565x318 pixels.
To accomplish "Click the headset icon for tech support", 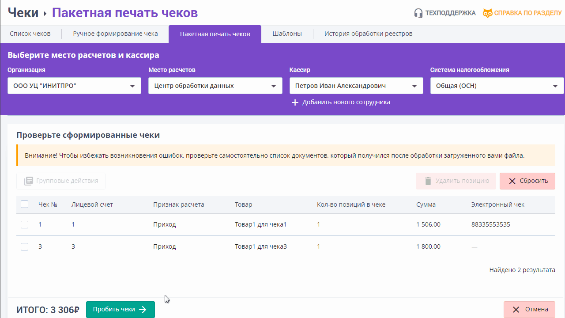I will pyautogui.click(x=418, y=13).
